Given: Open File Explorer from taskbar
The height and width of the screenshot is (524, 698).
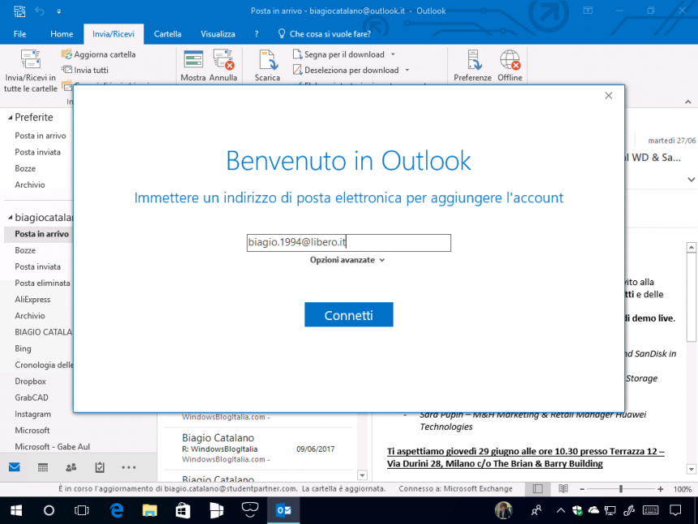Looking at the screenshot, I should pos(150,510).
